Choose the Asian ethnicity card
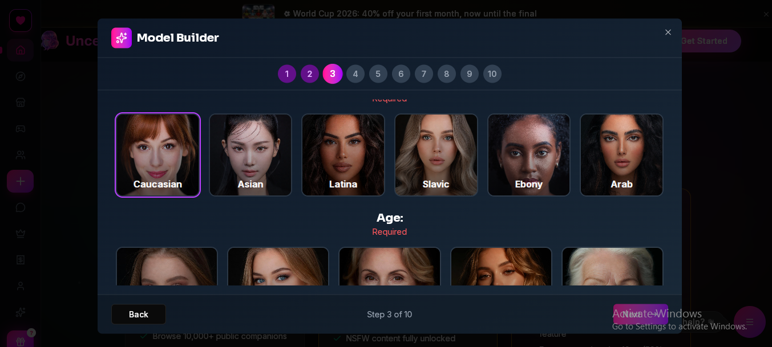The width and height of the screenshot is (772, 347). tap(250, 155)
